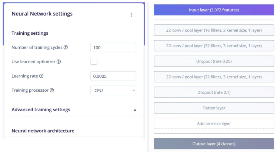Click the Dropout (rate 0.25) layer
The image size is (277, 152).
[x=214, y=61]
